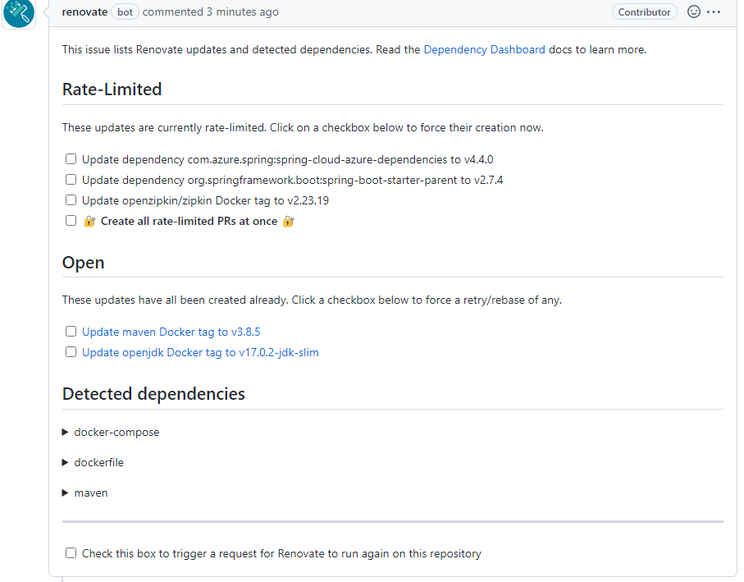Click the 'Create all rate-limited PRs at once' text
This screenshot has width=744, height=582.
[189, 221]
